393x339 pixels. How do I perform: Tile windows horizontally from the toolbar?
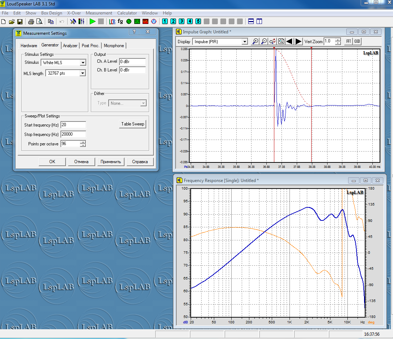(x=251, y=22)
